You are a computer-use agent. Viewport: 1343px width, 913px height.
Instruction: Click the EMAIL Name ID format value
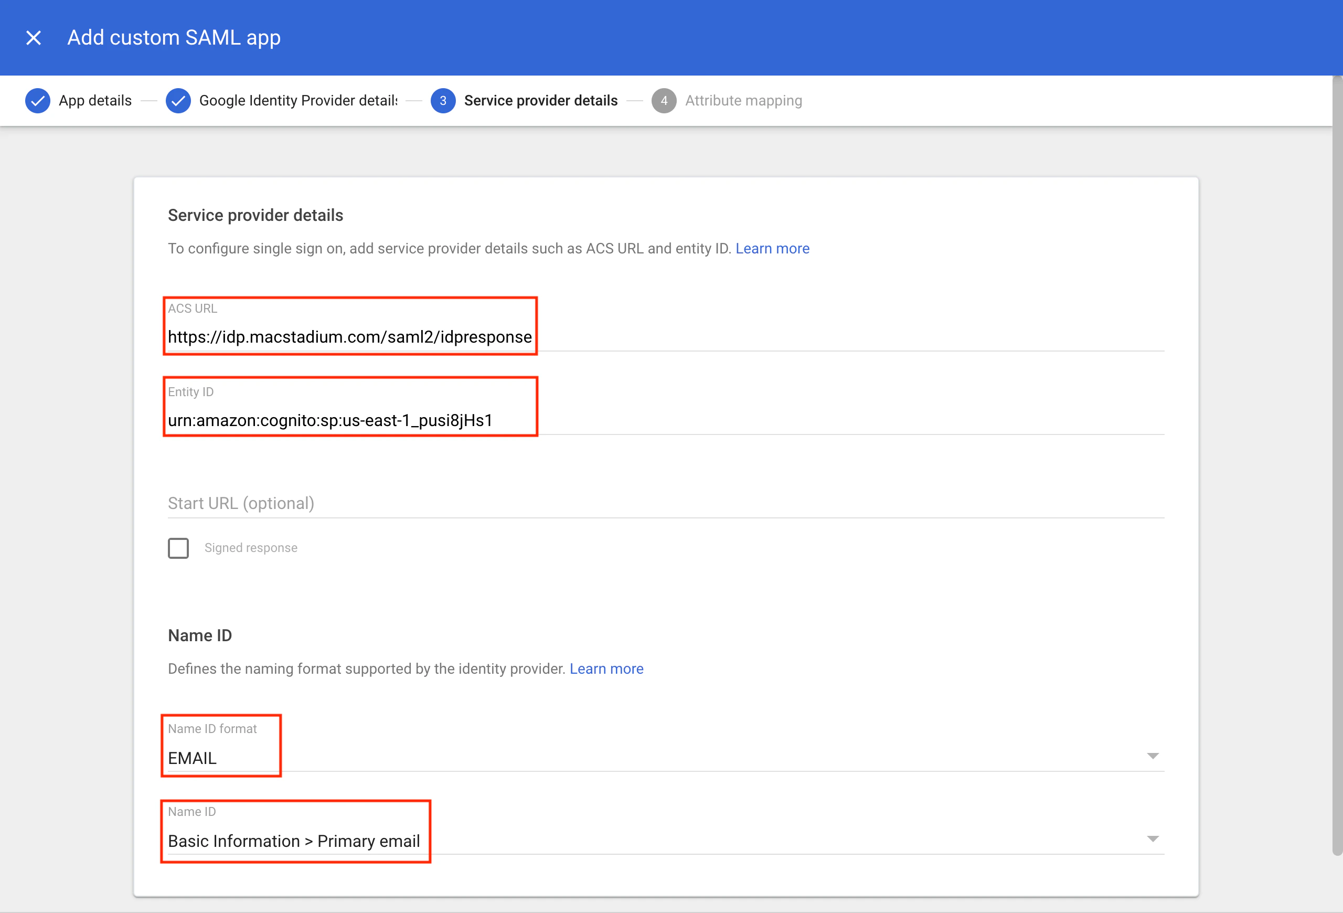[x=193, y=758]
